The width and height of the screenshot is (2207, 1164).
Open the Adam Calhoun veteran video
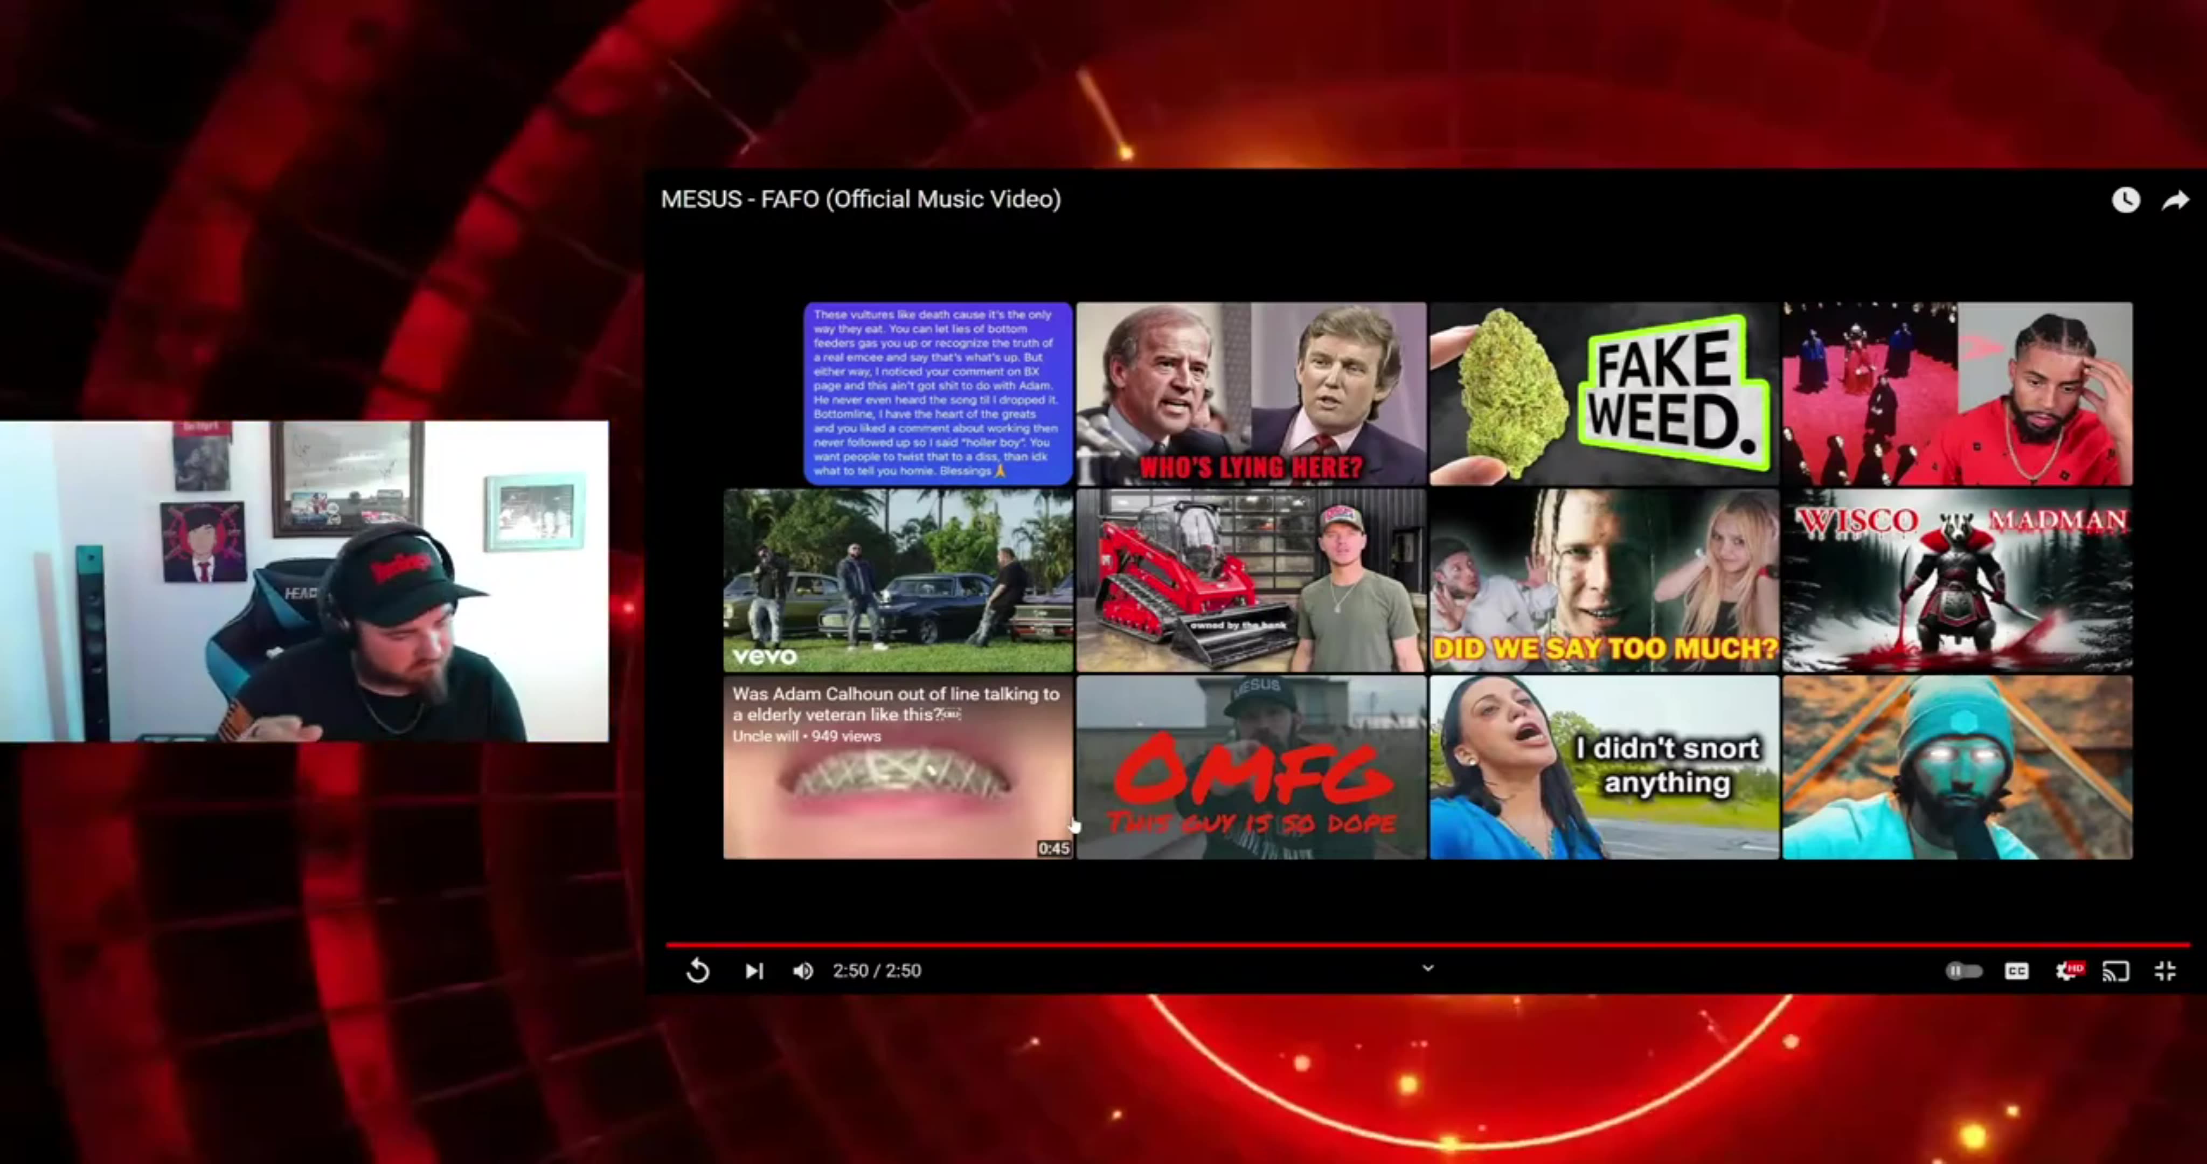[898, 767]
